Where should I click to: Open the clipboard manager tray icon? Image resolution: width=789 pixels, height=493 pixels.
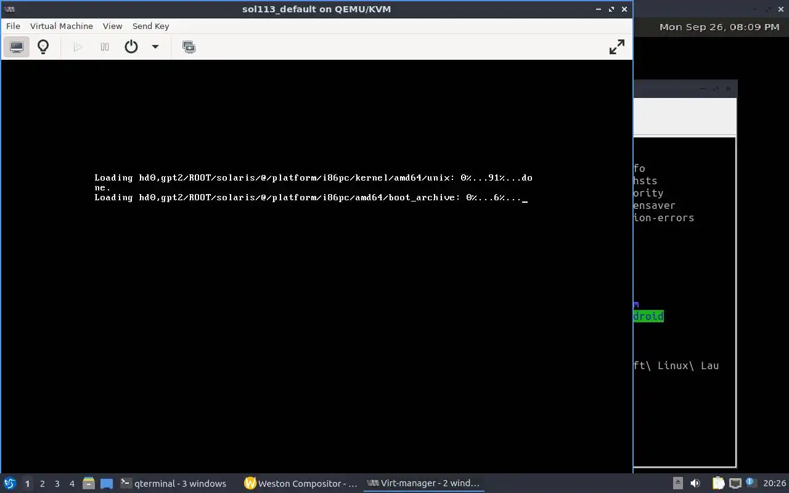[718, 484]
